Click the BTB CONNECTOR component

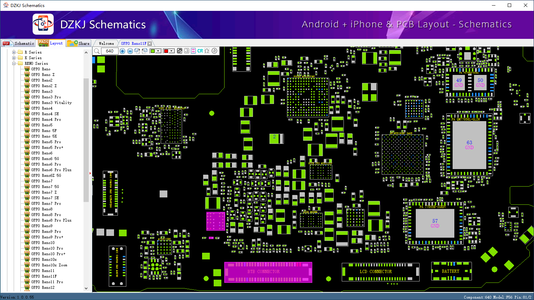(268, 272)
